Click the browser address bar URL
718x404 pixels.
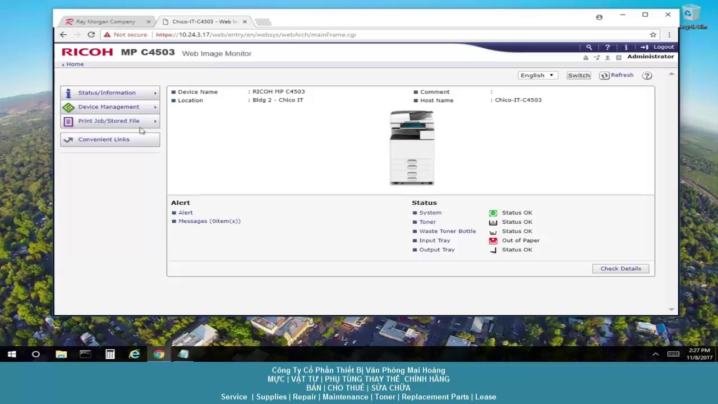pos(256,35)
